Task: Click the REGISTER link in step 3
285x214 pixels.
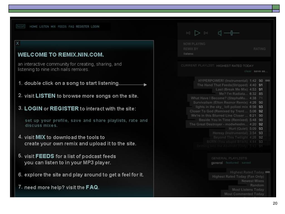Action: tap(64, 109)
